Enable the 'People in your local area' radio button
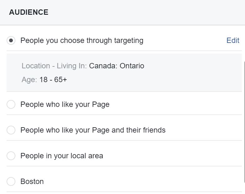The width and height of the screenshot is (245, 194). point(11,156)
